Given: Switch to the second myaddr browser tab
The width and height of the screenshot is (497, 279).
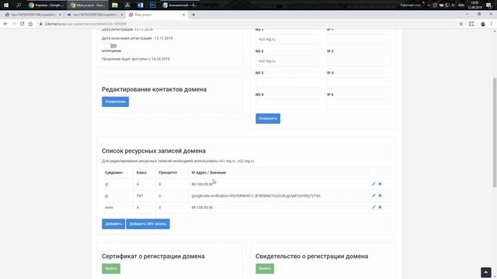Looking at the screenshot, I should pos(95,15).
